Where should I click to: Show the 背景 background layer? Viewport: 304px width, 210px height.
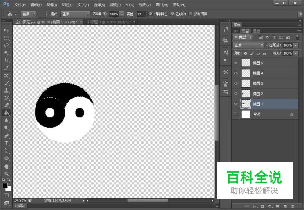[235, 114]
